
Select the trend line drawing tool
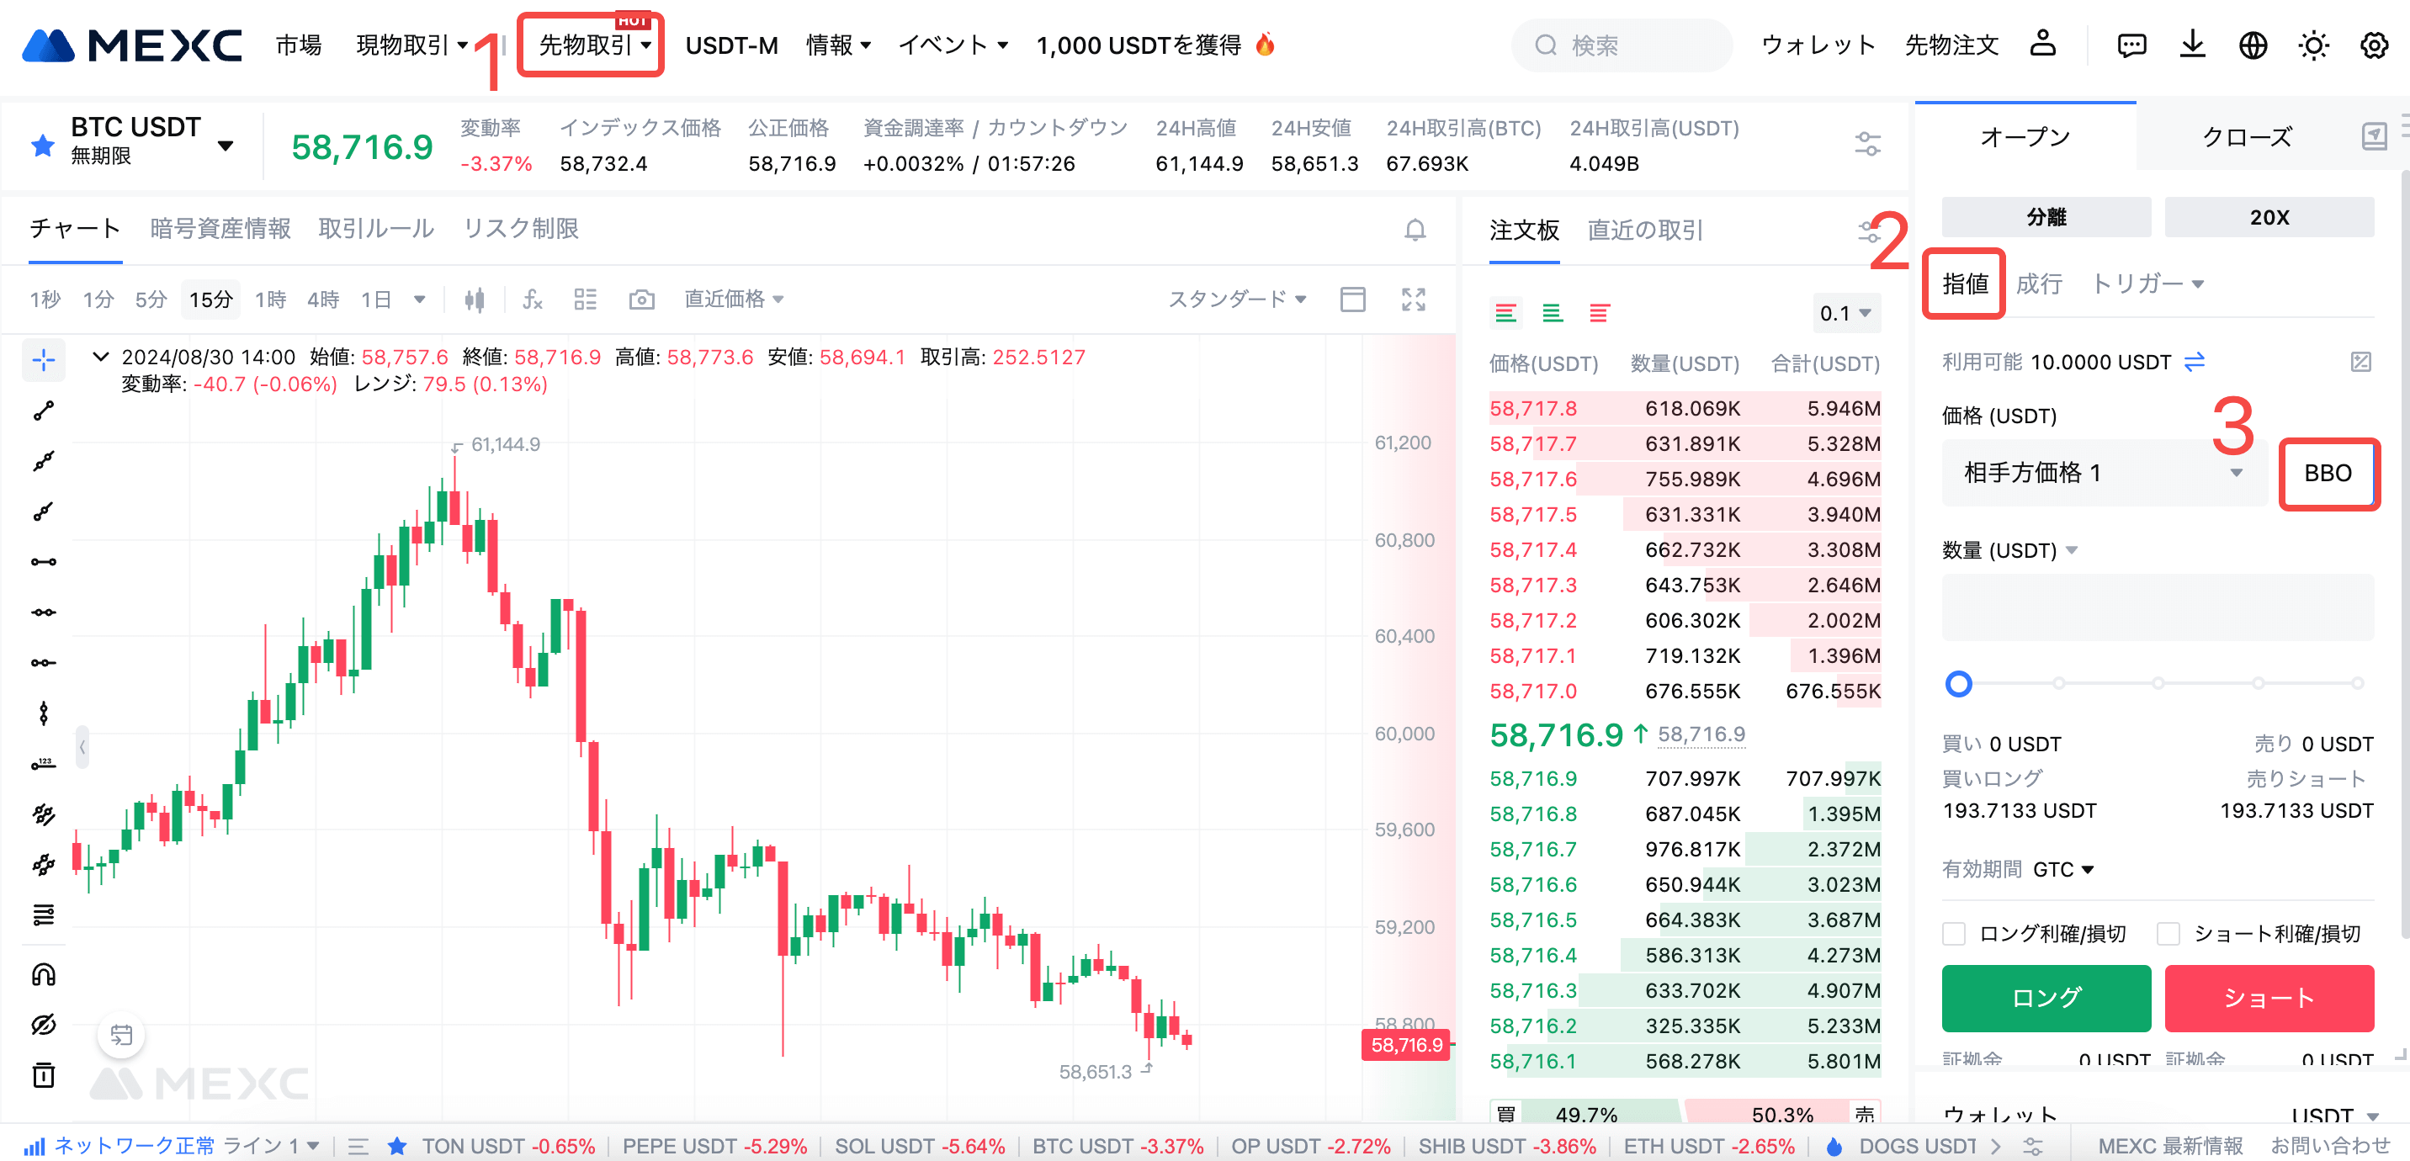pyautogui.click(x=43, y=411)
